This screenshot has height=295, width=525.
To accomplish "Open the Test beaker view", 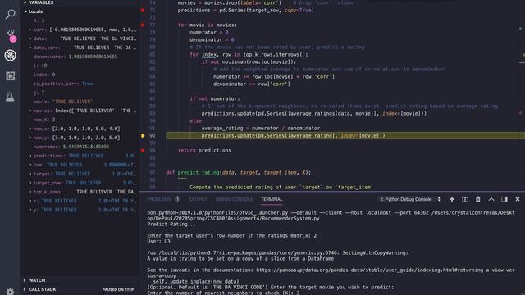I will pyautogui.click(x=10, y=97).
